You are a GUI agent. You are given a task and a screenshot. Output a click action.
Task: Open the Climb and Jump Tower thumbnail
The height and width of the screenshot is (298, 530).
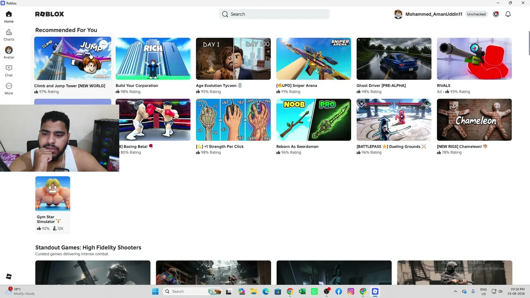[72, 58]
